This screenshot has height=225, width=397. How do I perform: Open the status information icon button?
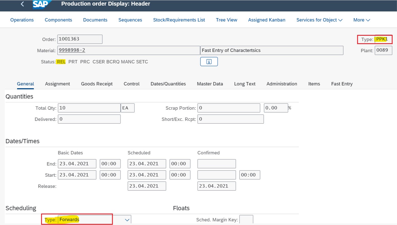(x=209, y=62)
